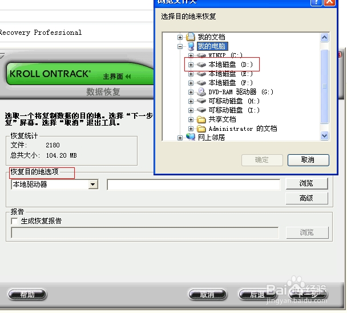Expand the DVD-RAM 驱动器 (G:) node
347x313 pixels.
[191, 92]
